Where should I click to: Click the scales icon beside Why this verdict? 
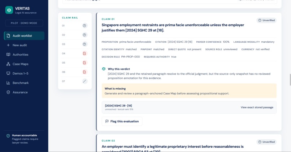tap(104, 69)
